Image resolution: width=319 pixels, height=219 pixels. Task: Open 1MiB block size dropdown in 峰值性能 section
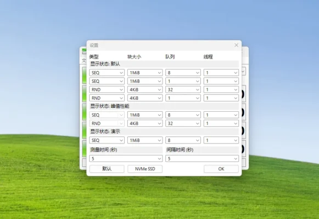[145, 115]
